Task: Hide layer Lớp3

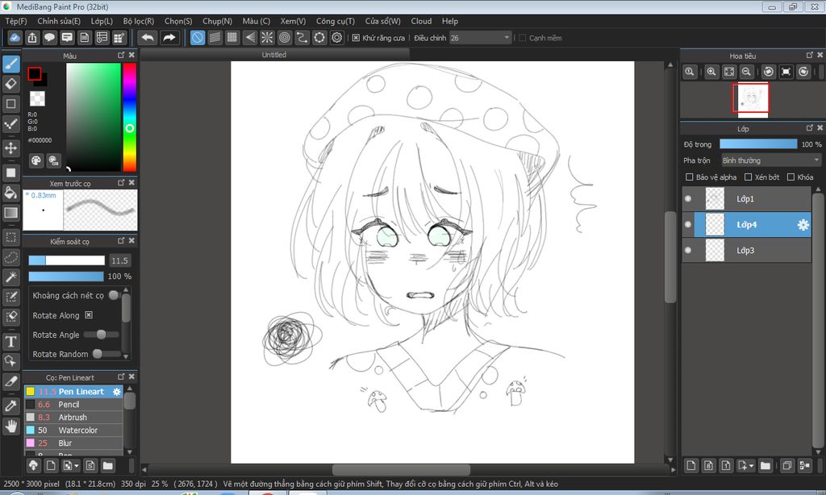Action: point(688,250)
